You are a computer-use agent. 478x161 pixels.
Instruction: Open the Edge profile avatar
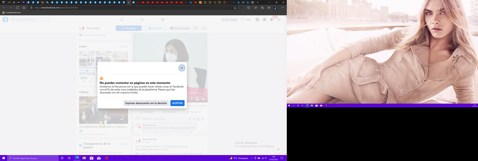click(x=276, y=7)
